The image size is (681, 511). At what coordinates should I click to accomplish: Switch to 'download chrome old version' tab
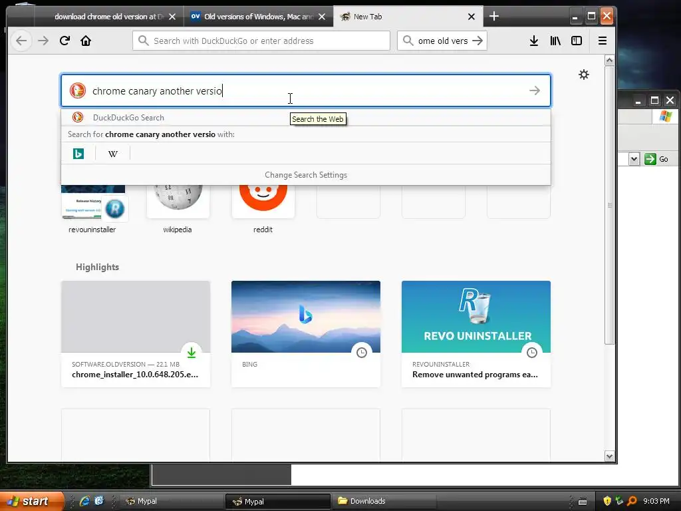tap(108, 17)
